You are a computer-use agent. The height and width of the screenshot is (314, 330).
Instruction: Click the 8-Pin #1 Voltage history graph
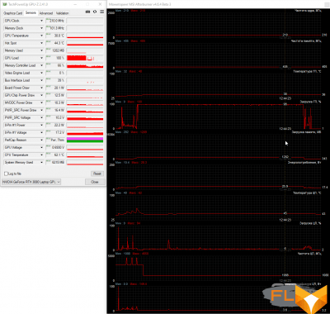[85, 132]
